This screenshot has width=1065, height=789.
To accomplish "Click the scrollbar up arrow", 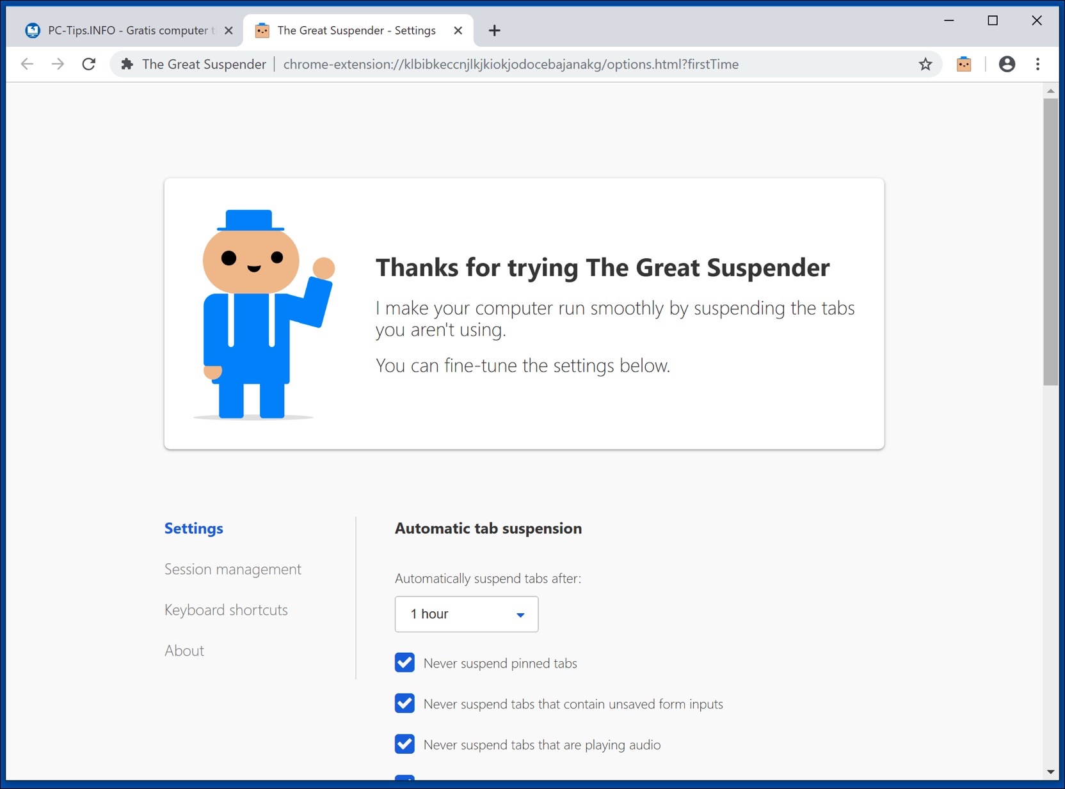I will click(x=1050, y=91).
